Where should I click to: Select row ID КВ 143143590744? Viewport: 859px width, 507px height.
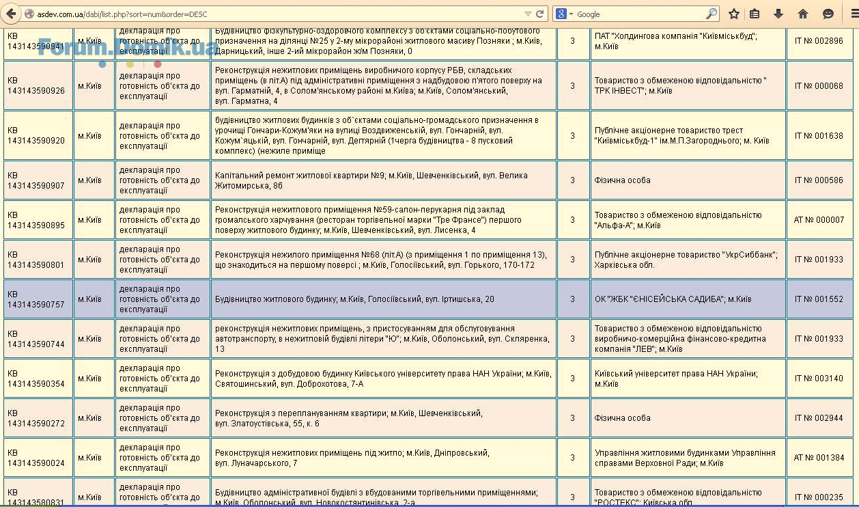tap(38, 339)
